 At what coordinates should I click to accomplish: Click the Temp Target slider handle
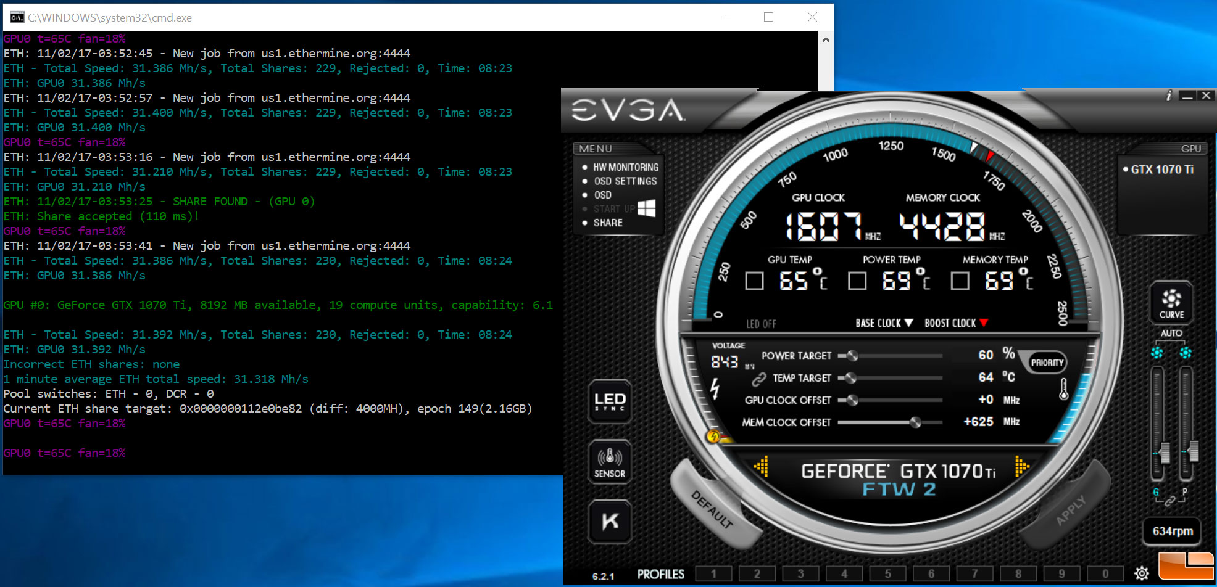point(850,378)
